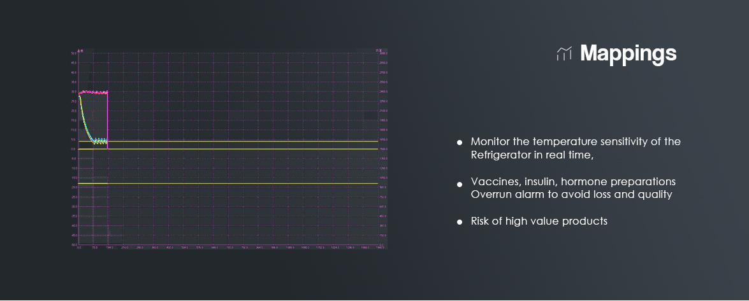Image resolution: width=749 pixels, height=301 pixels.
Task: Click 'Vaccines, insulin, hormone preparations' text
Action: click(x=573, y=182)
